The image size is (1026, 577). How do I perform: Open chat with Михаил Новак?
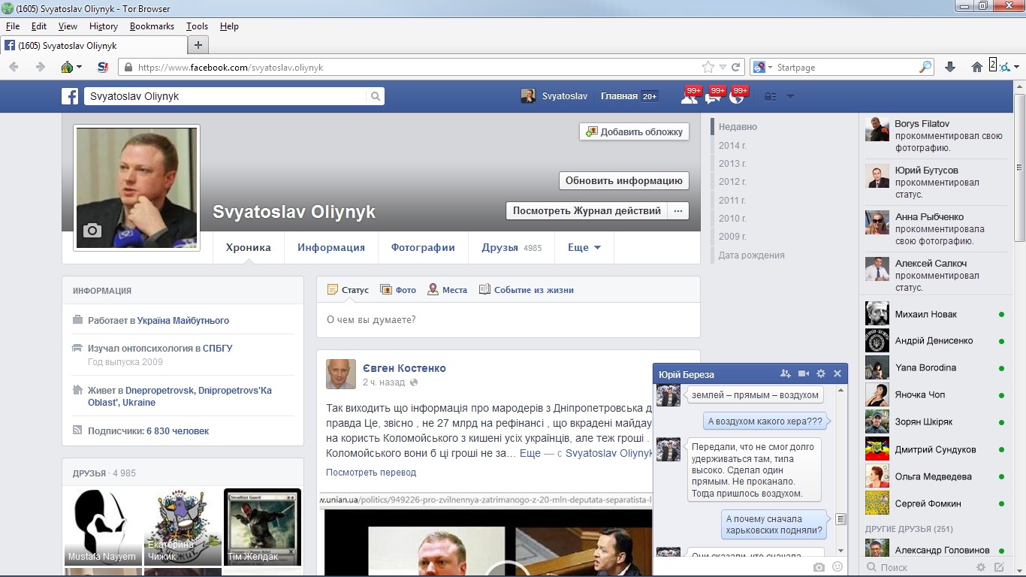(x=934, y=314)
